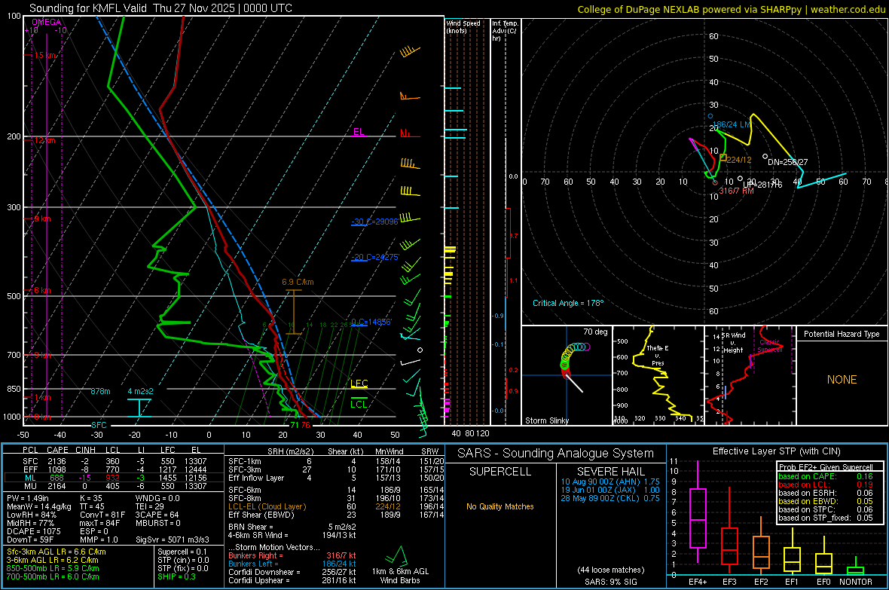Viewport: 889px width, 590px height.
Task: Select the 'Eff Inflow Layer' row
Action: pos(335,478)
